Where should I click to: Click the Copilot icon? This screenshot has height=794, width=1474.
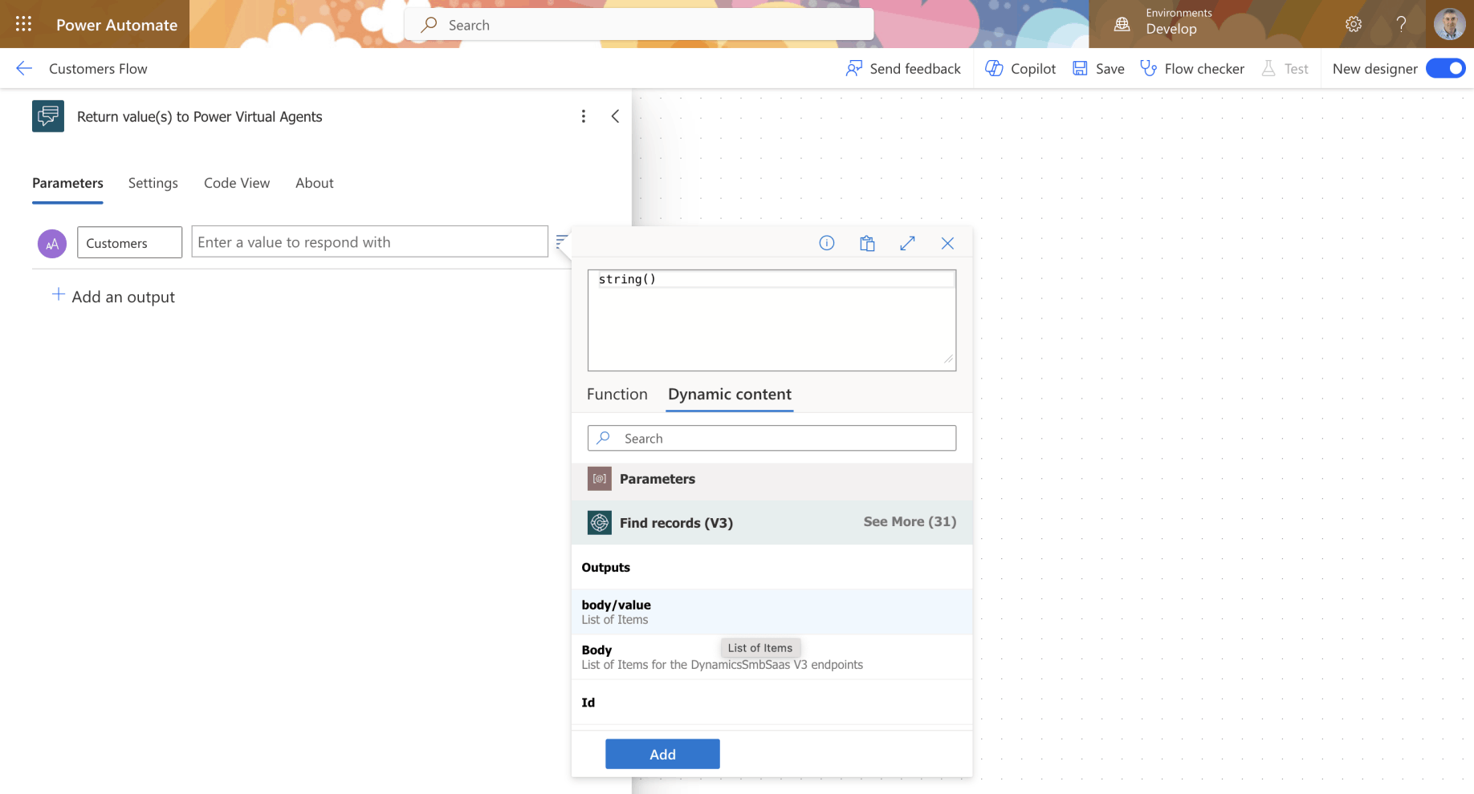point(994,68)
